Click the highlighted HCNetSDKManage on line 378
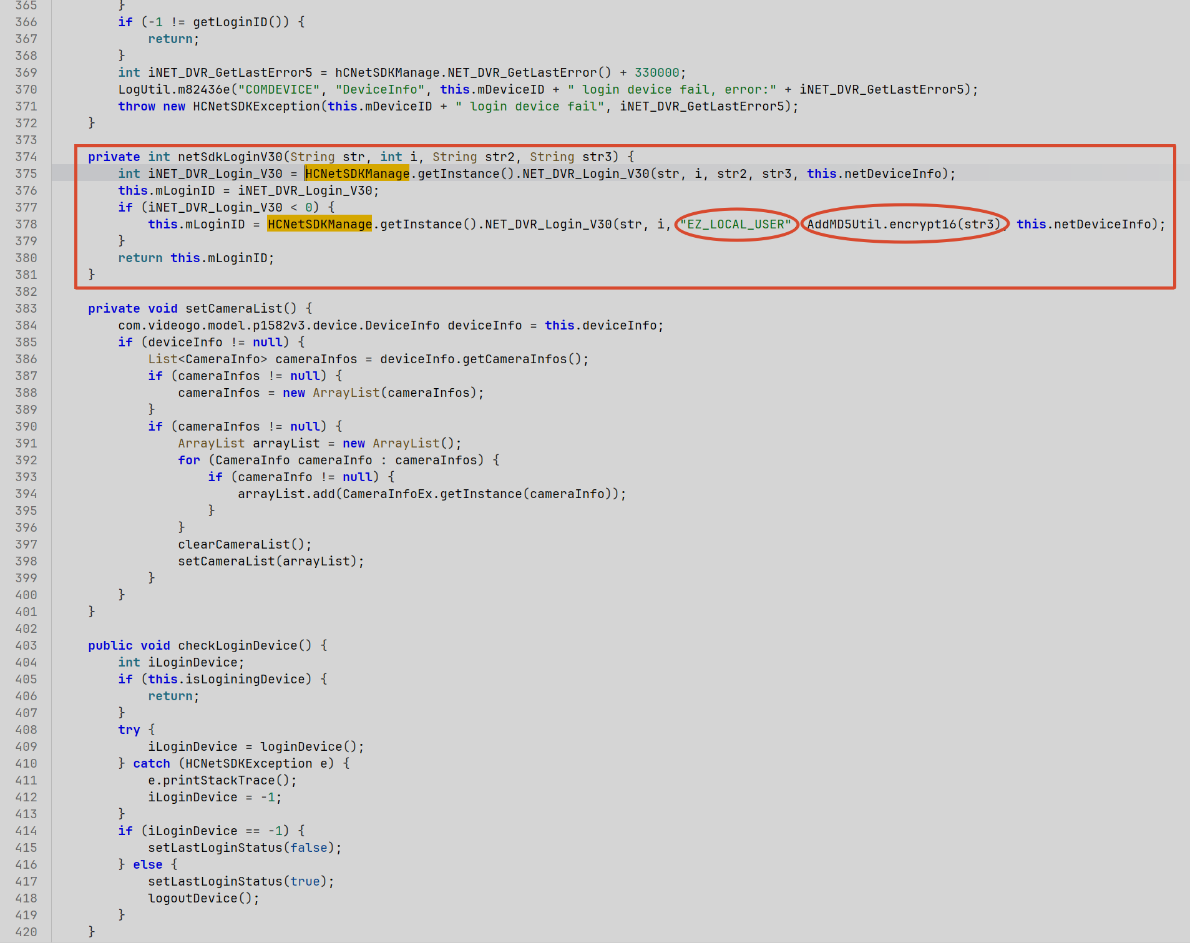 [319, 224]
